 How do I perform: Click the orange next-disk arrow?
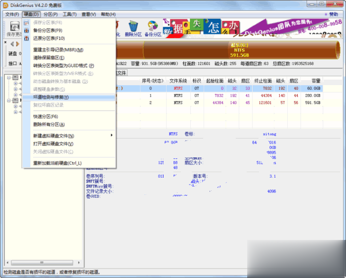(18, 44)
